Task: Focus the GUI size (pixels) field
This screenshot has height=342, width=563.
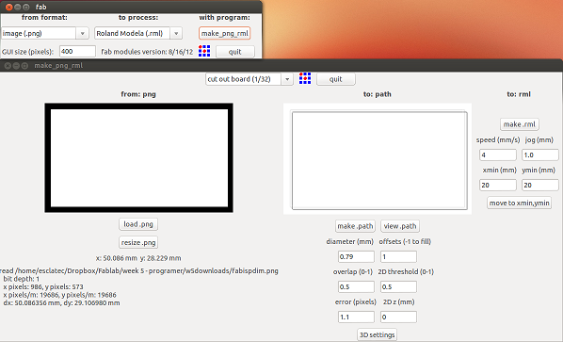Action: click(77, 52)
